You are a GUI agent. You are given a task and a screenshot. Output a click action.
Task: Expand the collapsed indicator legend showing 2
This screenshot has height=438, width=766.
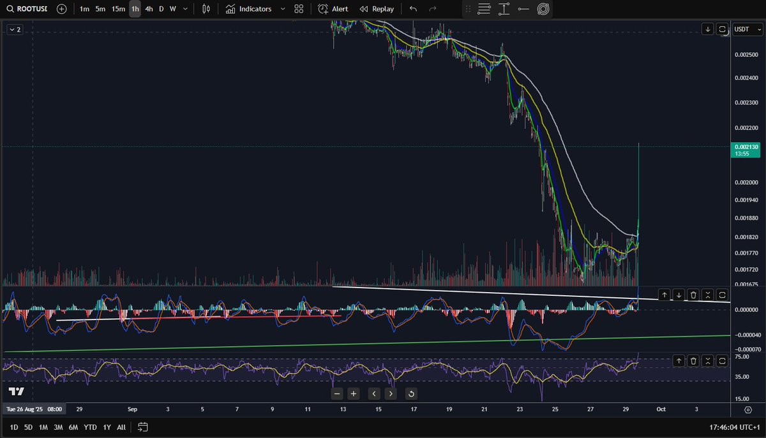(14, 29)
